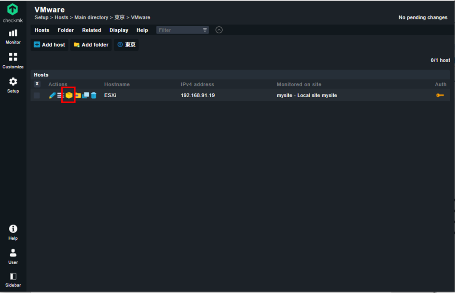Click the IPv4 address column header
455x293 pixels.
tap(197, 84)
